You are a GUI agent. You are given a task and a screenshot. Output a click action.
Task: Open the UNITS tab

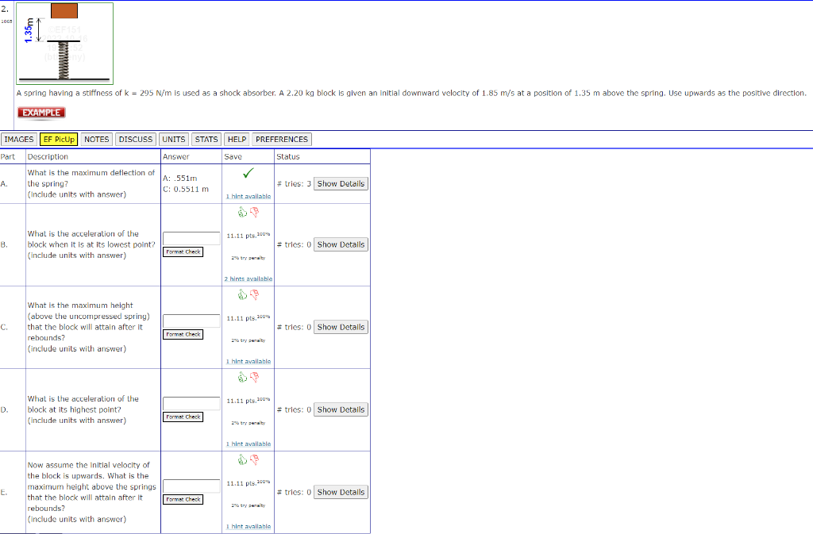(x=173, y=140)
